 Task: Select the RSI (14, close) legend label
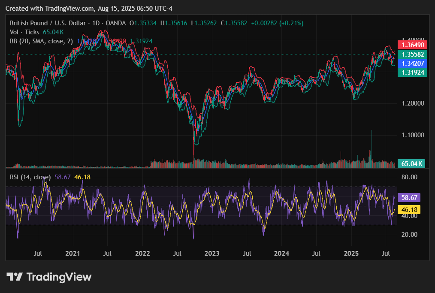click(30, 177)
